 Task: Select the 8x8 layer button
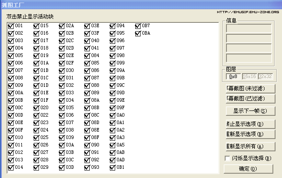[x=233, y=76]
